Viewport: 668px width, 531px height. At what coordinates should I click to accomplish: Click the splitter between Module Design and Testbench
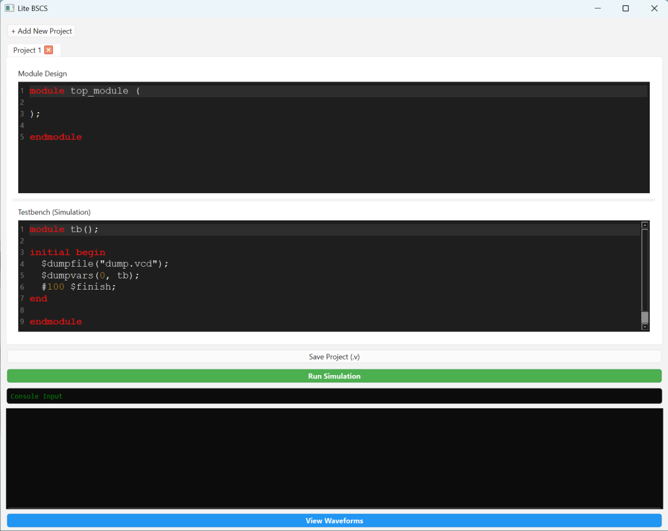[x=334, y=200]
